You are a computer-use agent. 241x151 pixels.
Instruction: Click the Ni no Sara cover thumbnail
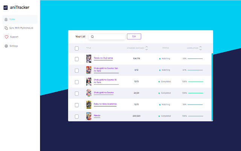(89, 82)
